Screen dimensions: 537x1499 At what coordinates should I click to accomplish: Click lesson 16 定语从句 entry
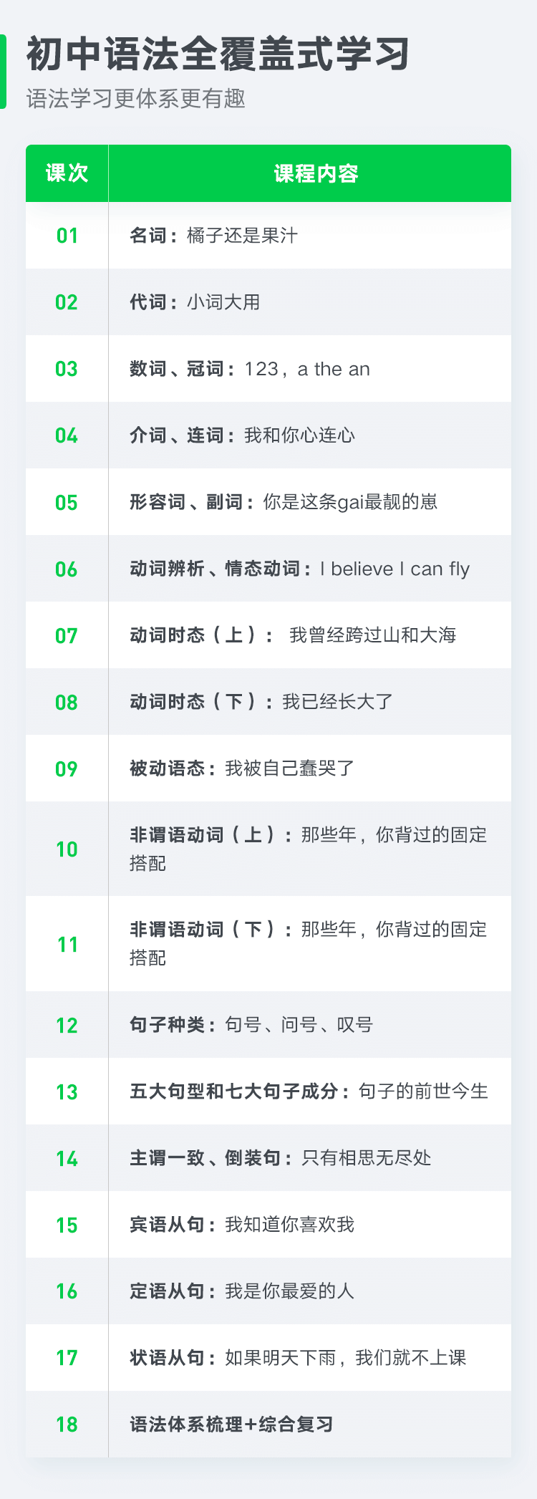268,1291
